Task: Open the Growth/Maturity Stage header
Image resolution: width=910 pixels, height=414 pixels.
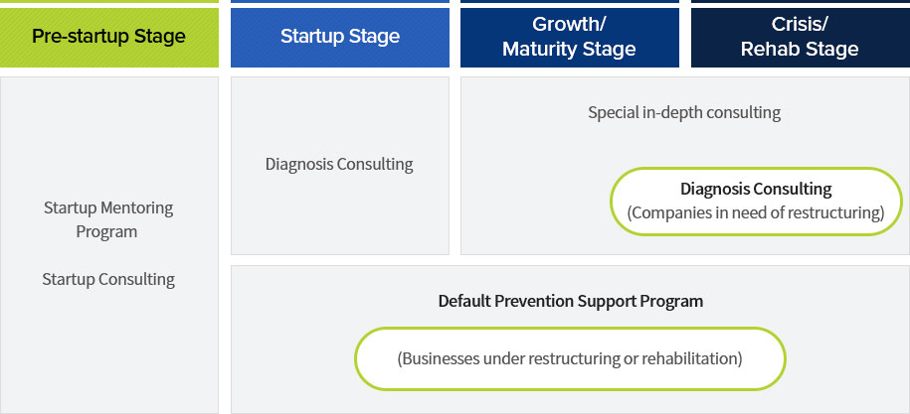Action: (x=569, y=37)
